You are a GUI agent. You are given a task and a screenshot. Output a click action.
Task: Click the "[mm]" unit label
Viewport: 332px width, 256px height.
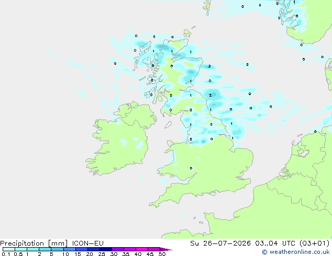(58, 243)
